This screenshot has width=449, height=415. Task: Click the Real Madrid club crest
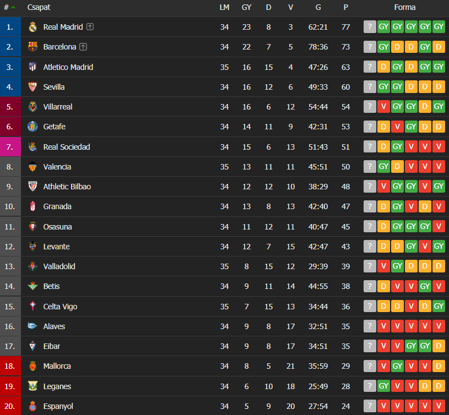33,27
